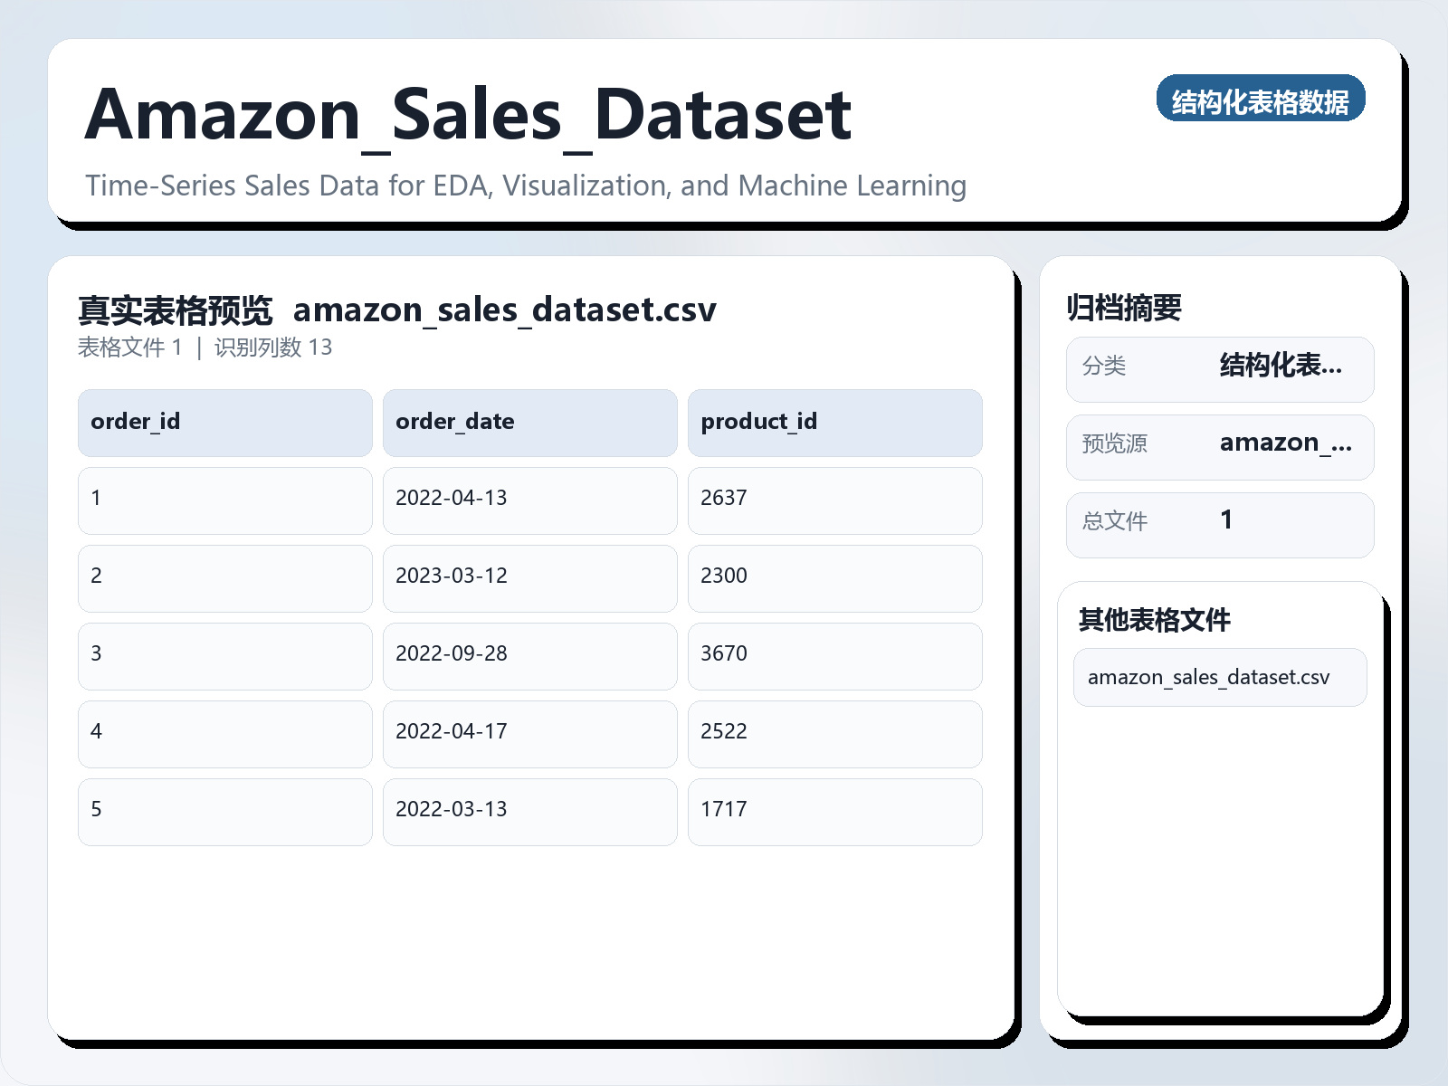
Task: Select the order_date column header
Action: click(x=530, y=422)
